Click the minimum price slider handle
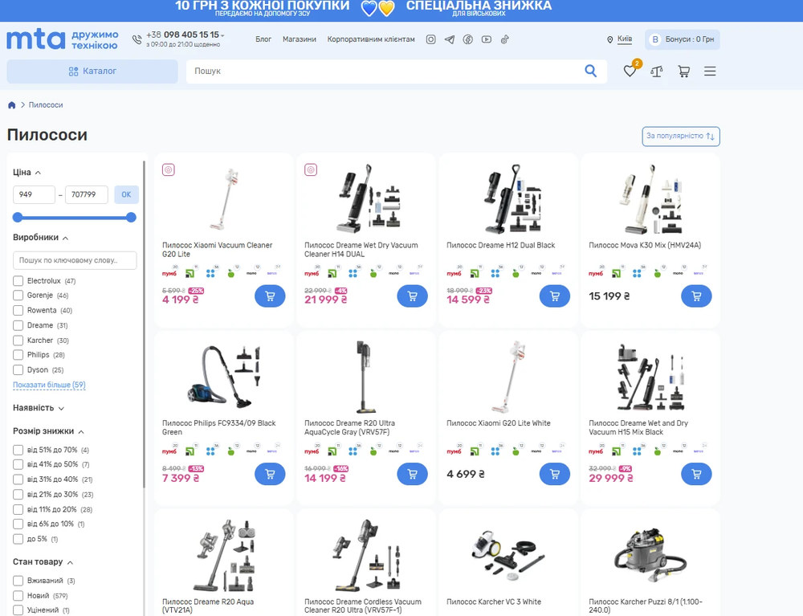The image size is (803, 616). (x=18, y=217)
